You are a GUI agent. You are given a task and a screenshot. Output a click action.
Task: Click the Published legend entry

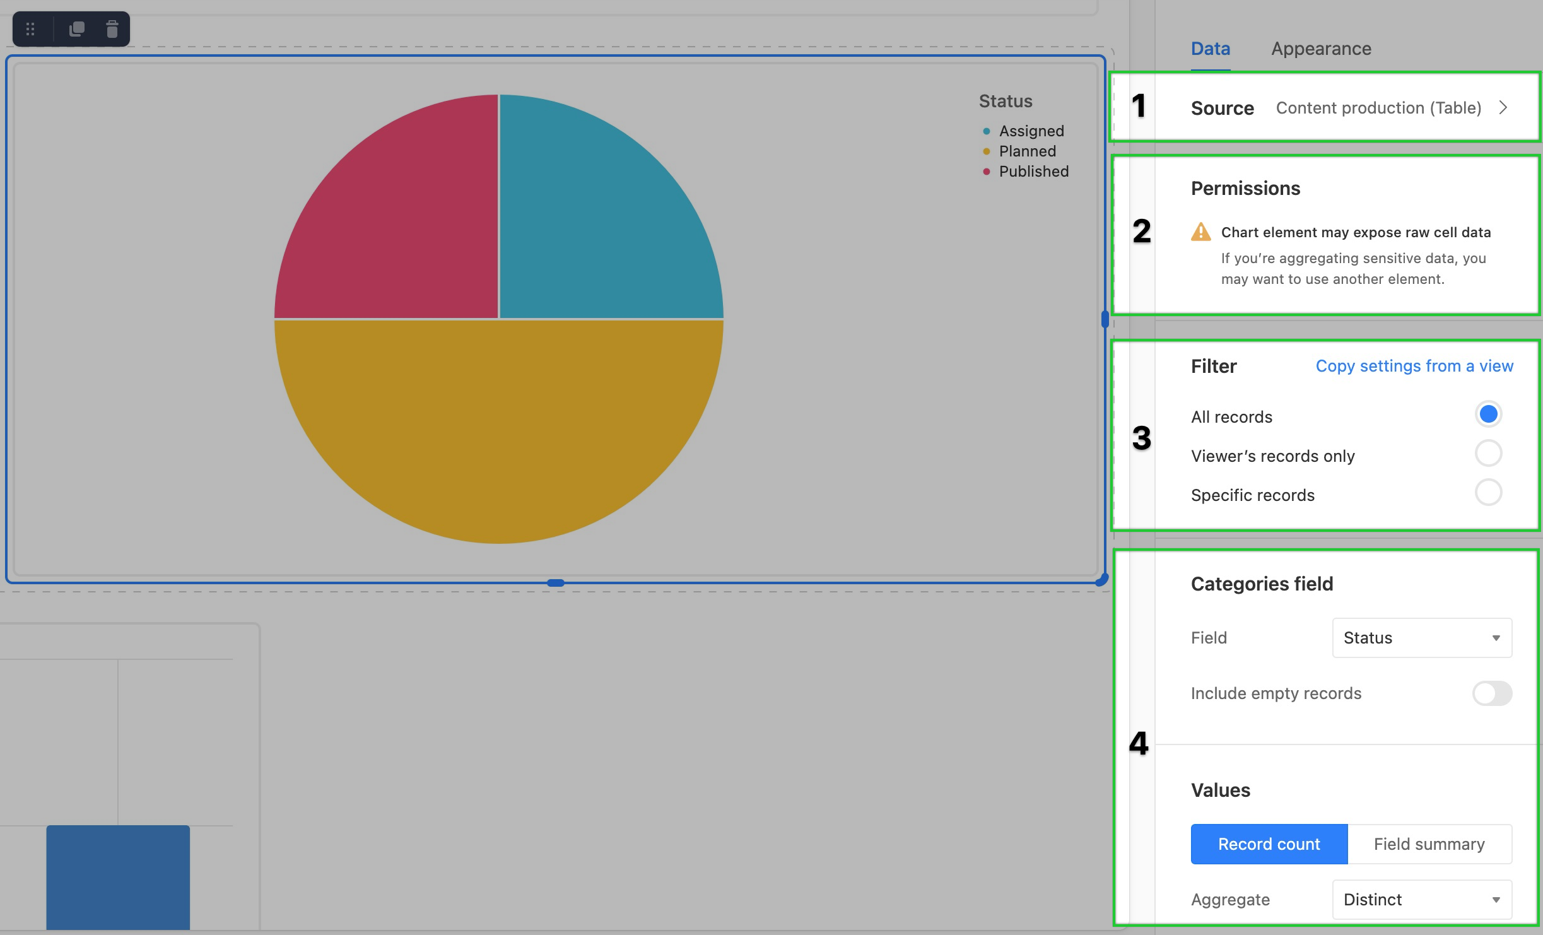tap(1026, 172)
